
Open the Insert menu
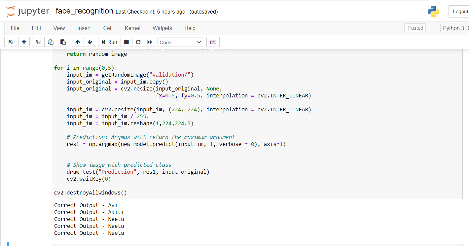pyautogui.click(x=84, y=28)
